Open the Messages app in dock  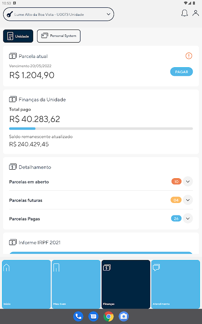click(93, 316)
